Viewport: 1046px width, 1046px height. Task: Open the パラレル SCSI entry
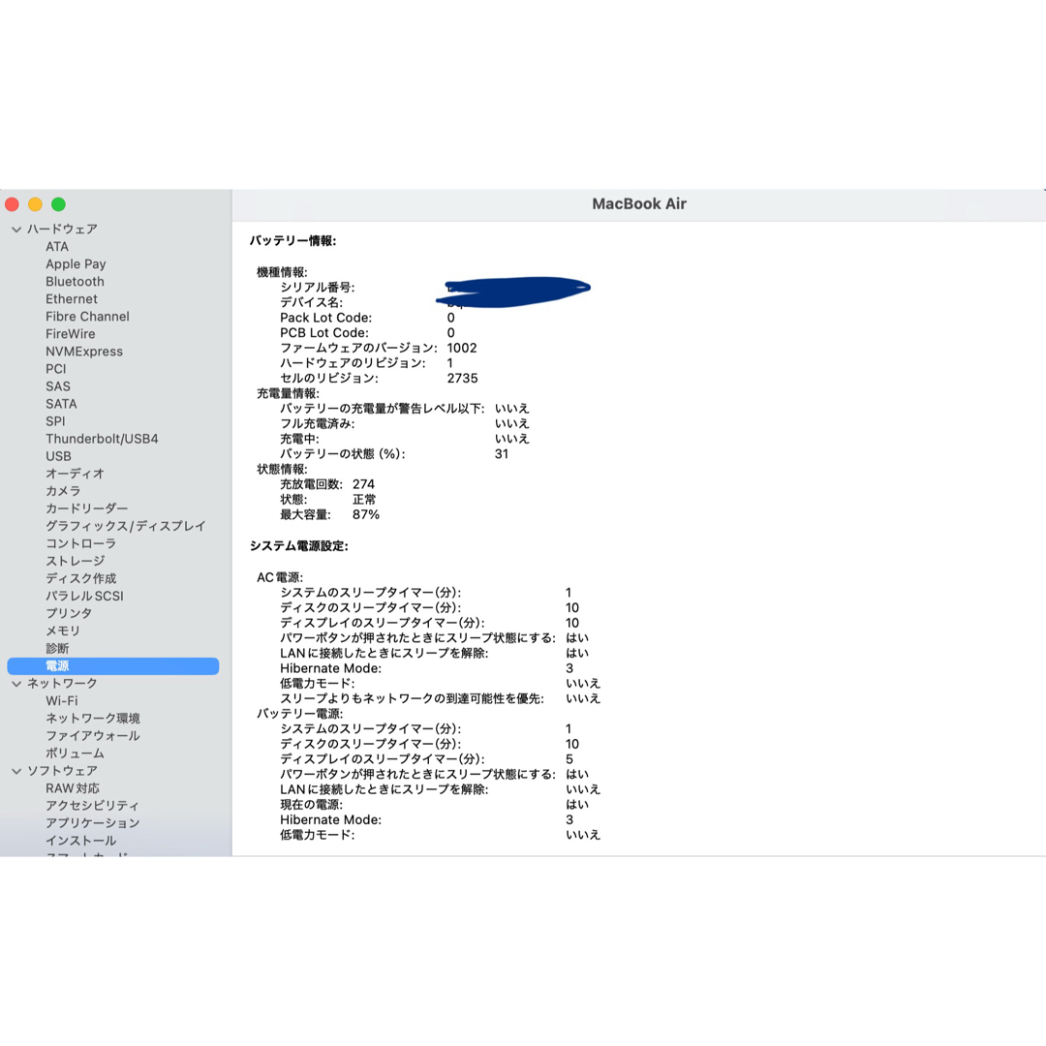(84, 597)
